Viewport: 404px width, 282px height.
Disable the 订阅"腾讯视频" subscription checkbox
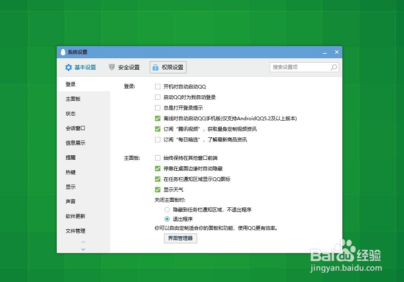[157, 129]
